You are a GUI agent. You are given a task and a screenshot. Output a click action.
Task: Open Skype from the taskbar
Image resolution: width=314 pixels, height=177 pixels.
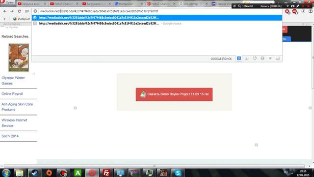178,173
